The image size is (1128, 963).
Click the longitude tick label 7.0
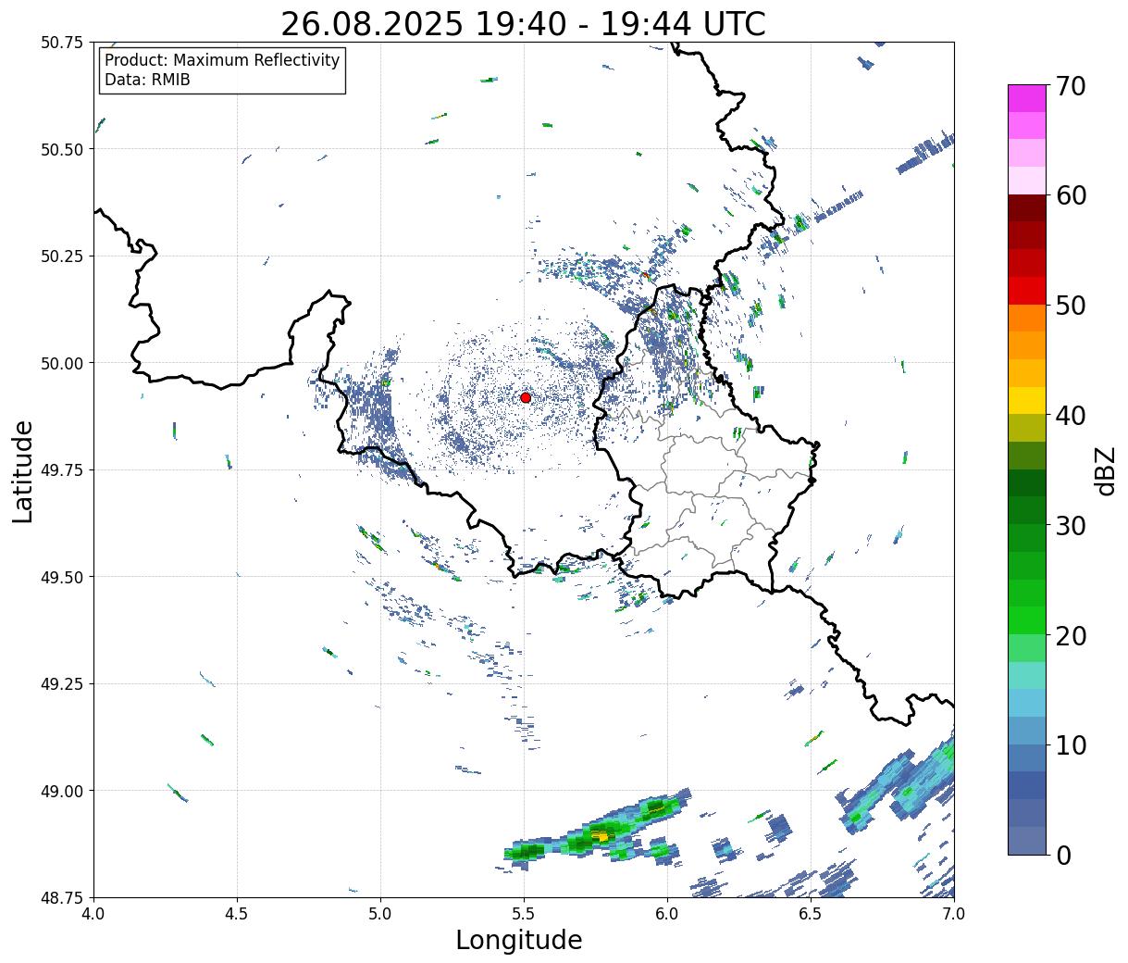click(954, 913)
